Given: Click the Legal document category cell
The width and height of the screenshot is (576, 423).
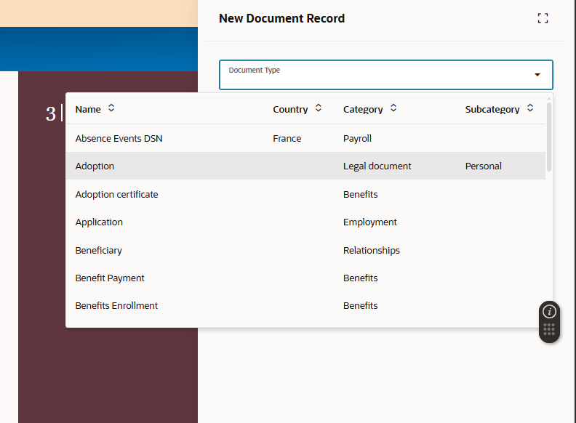Looking at the screenshot, I should (377, 166).
